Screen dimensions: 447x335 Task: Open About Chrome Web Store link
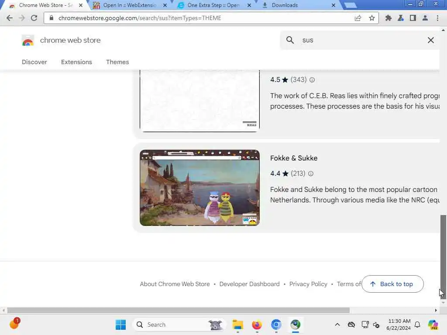(x=175, y=284)
